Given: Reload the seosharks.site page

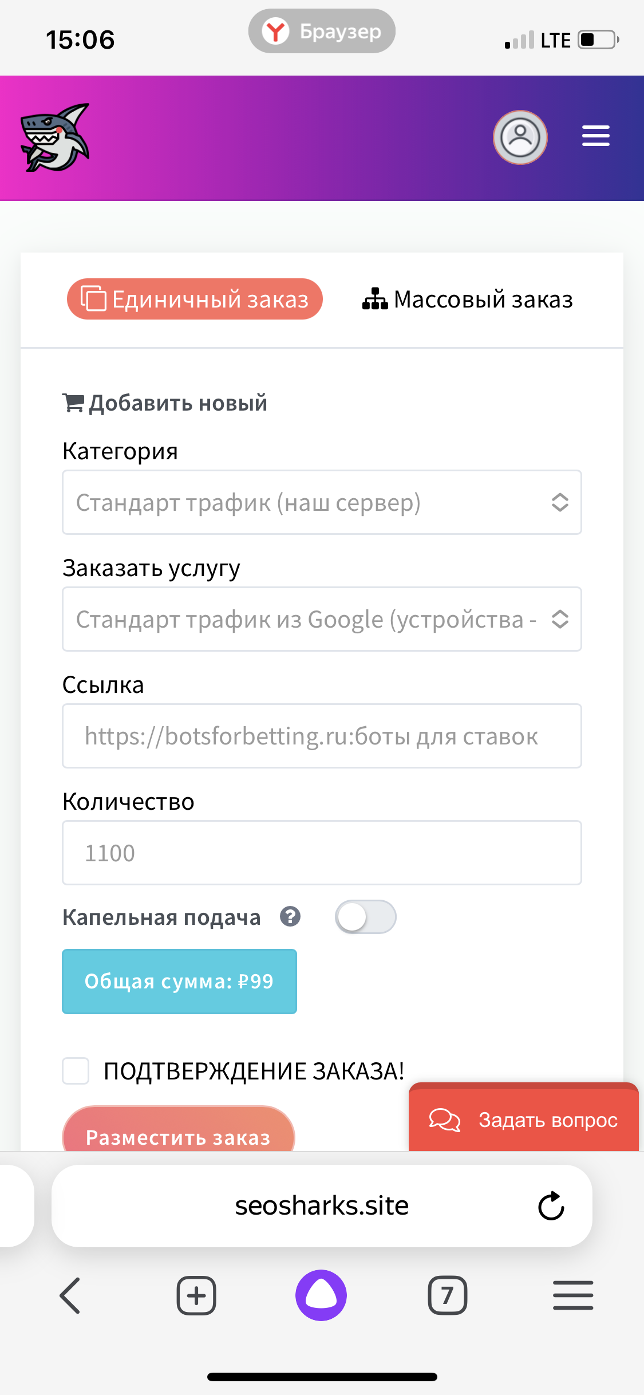Looking at the screenshot, I should [551, 1206].
